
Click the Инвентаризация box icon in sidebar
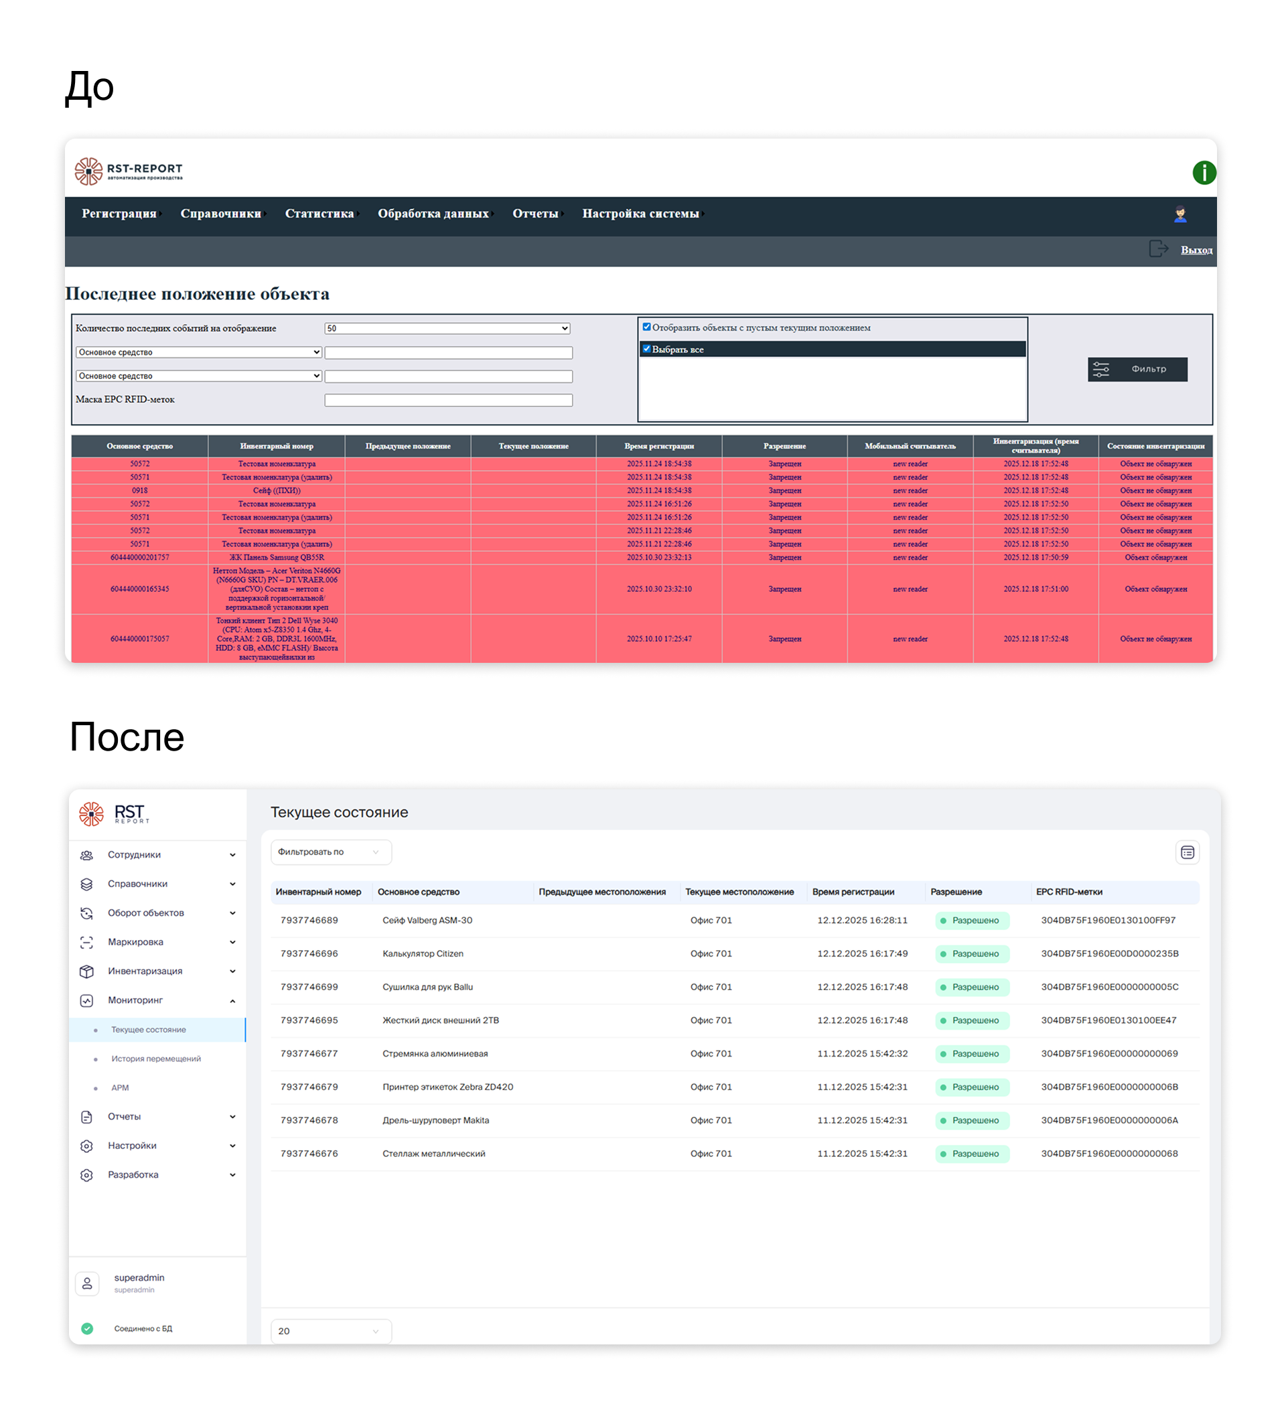click(x=86, y=971)
